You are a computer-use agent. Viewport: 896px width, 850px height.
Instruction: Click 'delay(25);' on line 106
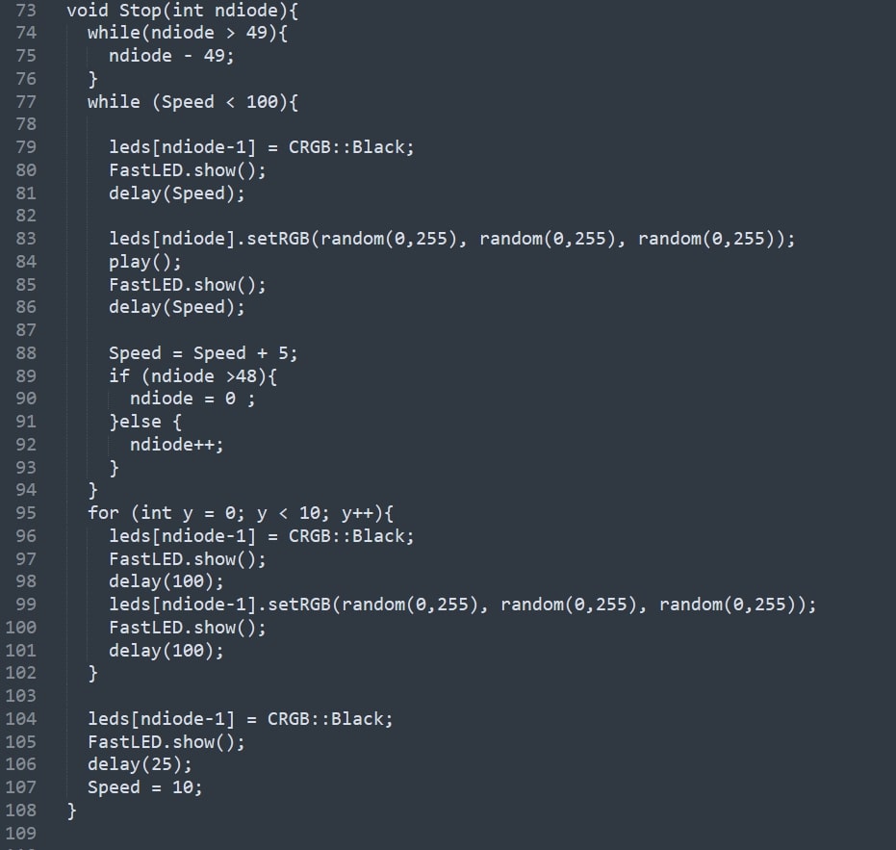(x=140, y=764)
